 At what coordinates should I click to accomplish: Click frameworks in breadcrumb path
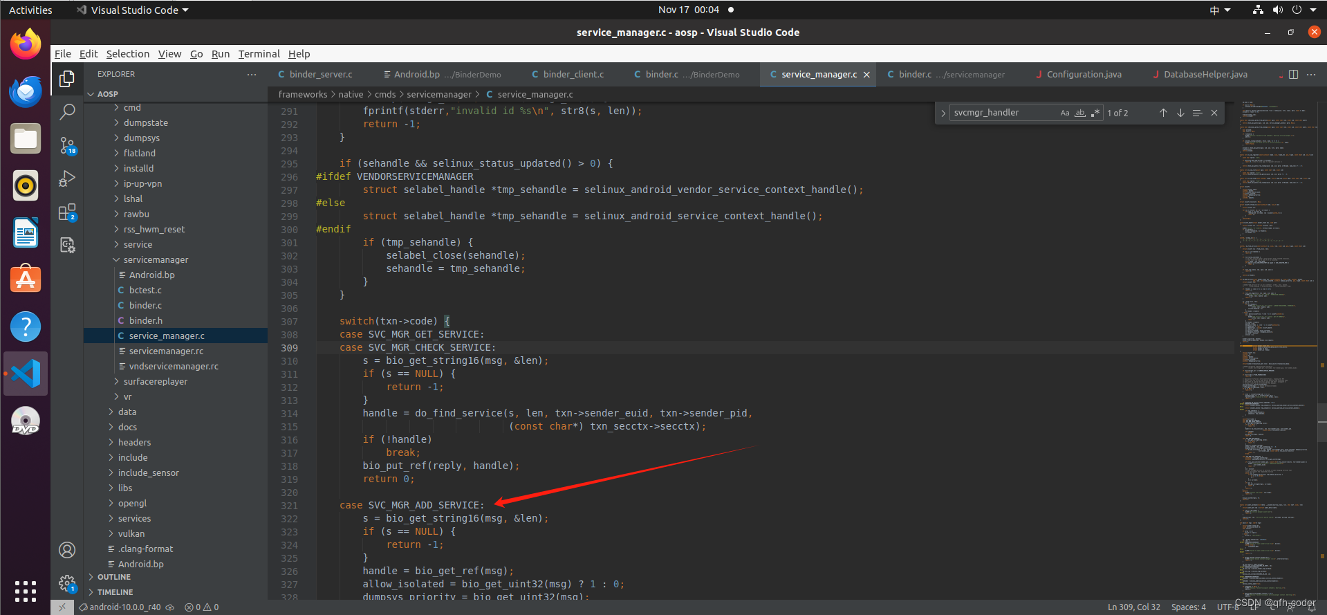click(x=303, y=95)
